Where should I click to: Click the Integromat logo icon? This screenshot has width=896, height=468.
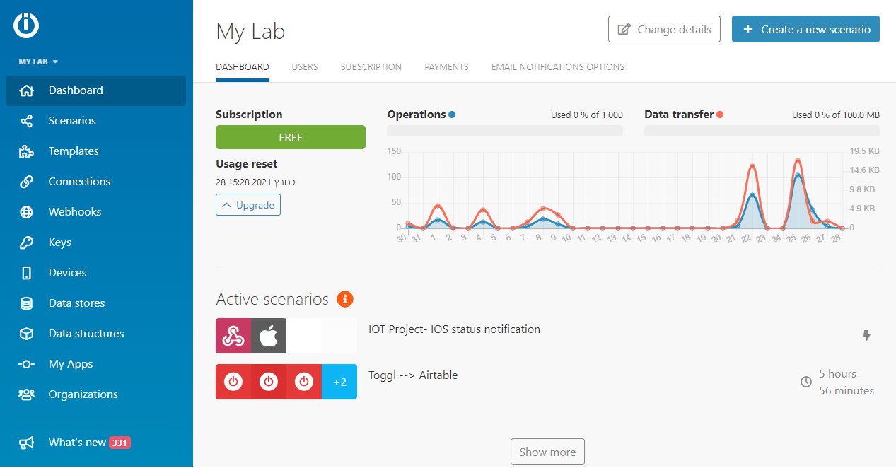(x=26, y=25)
